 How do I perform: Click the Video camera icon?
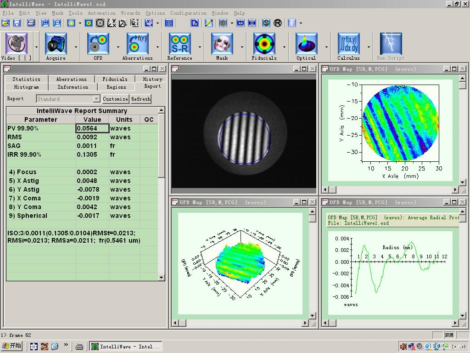(16, 44)
